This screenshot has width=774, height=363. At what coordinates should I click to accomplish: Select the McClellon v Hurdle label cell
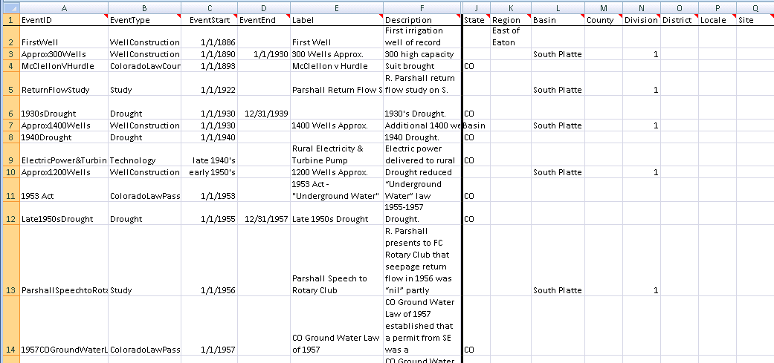pyautogui.click(x=337, y=66)
